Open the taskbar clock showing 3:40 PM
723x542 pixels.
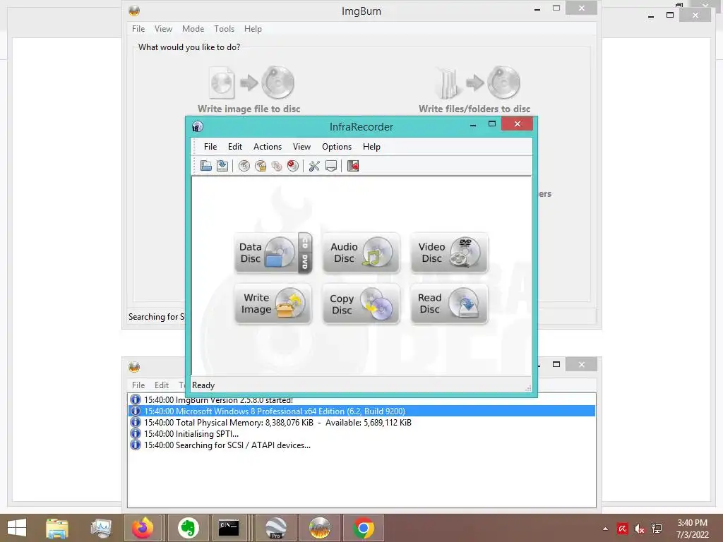pos(692,529)
